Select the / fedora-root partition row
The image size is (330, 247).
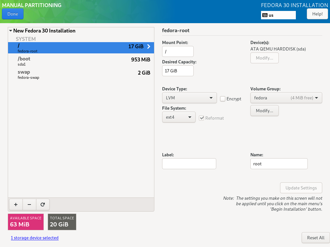(x=81, y=48)
